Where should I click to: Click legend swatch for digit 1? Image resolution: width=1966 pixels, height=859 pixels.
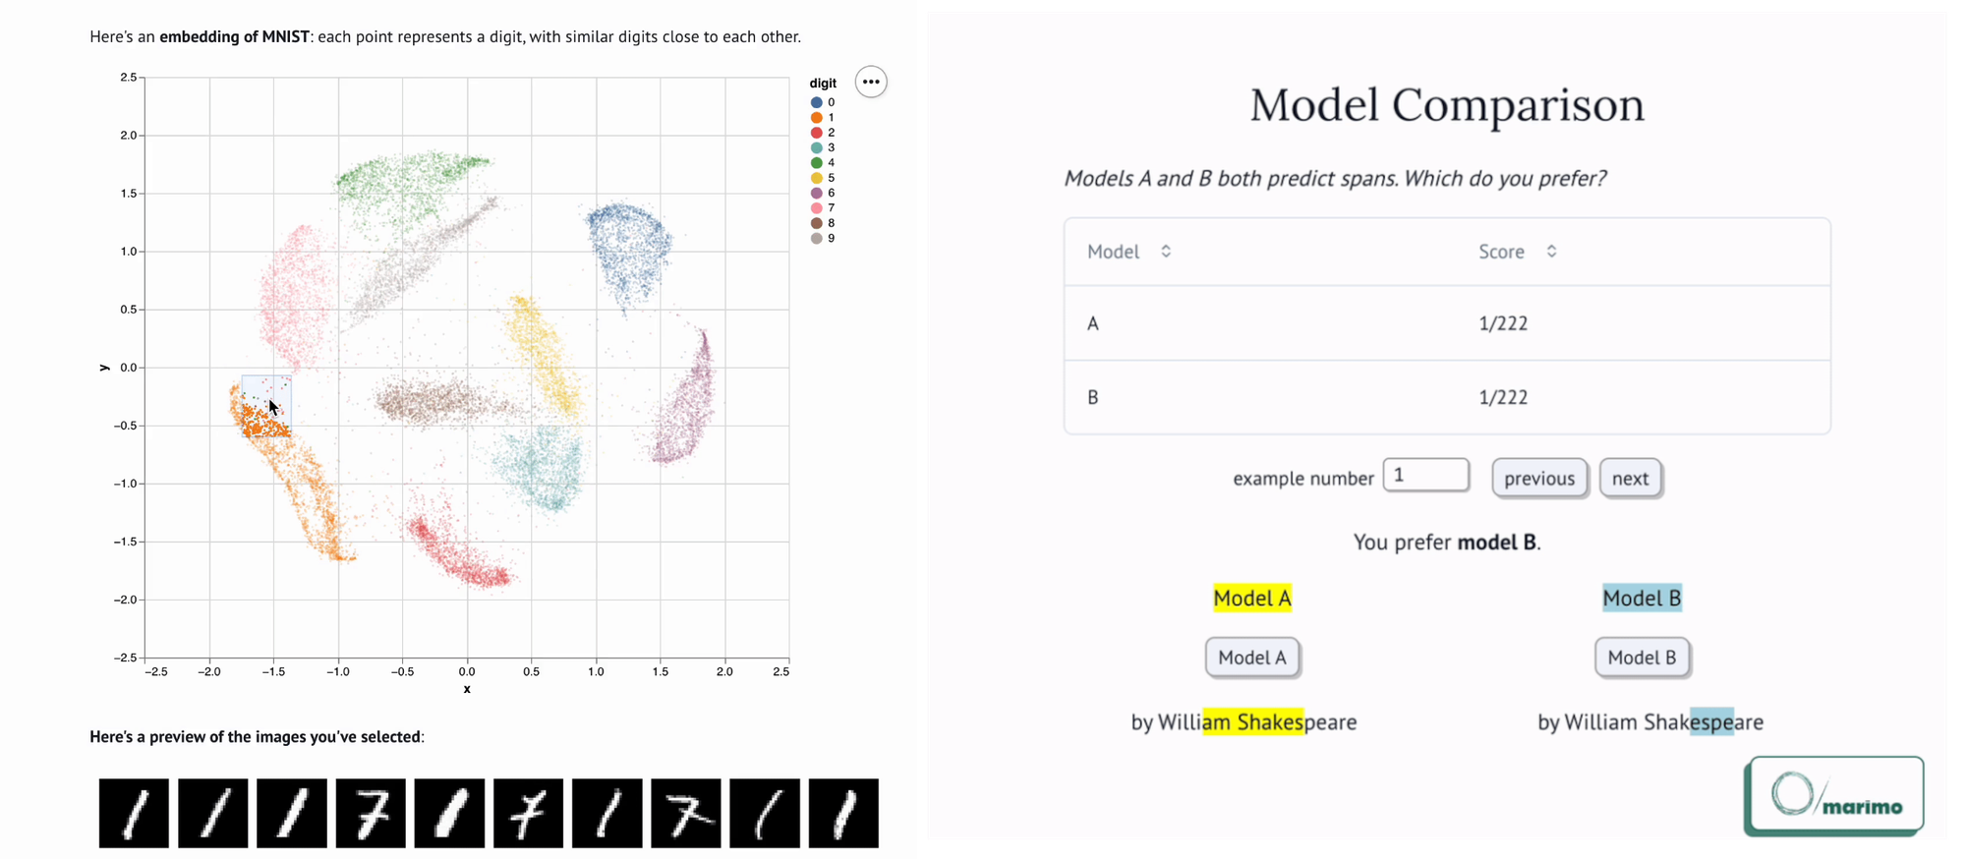pos(816,117)
